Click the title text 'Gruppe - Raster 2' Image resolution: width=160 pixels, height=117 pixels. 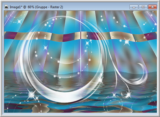point(49,7)
